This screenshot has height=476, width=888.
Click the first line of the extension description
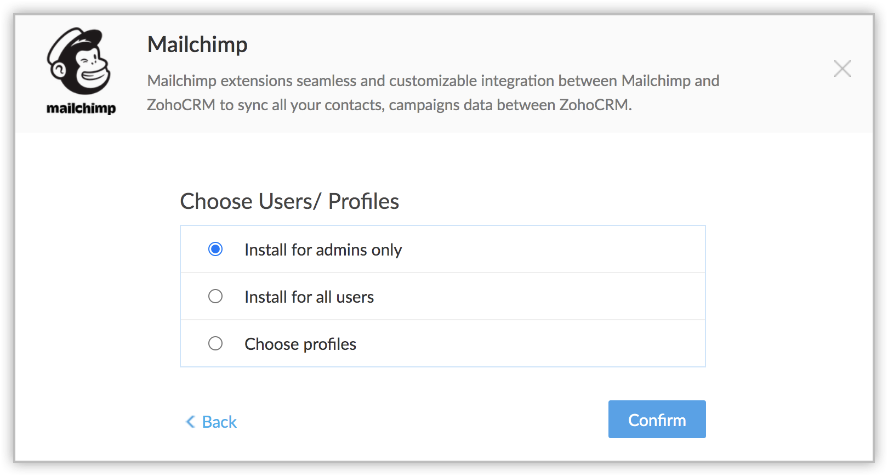[433, 81]
